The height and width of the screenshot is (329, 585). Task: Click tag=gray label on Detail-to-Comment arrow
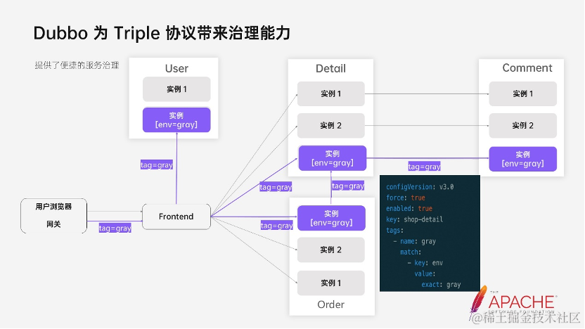pyautogui.click(x=424, y=167)
